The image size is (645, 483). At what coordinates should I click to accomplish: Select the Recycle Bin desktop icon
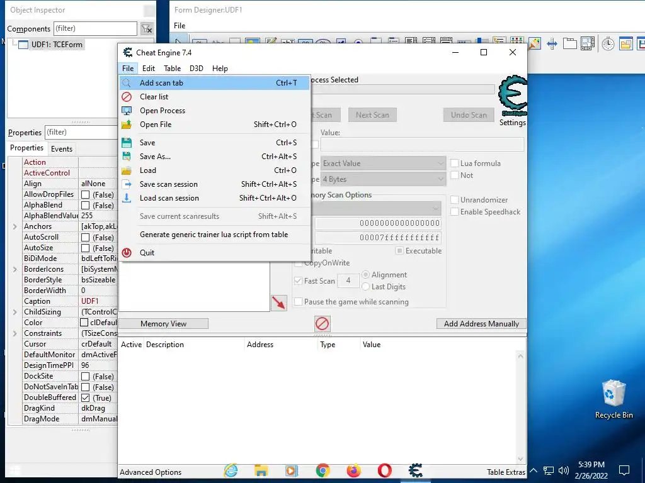tap(614, 399)
